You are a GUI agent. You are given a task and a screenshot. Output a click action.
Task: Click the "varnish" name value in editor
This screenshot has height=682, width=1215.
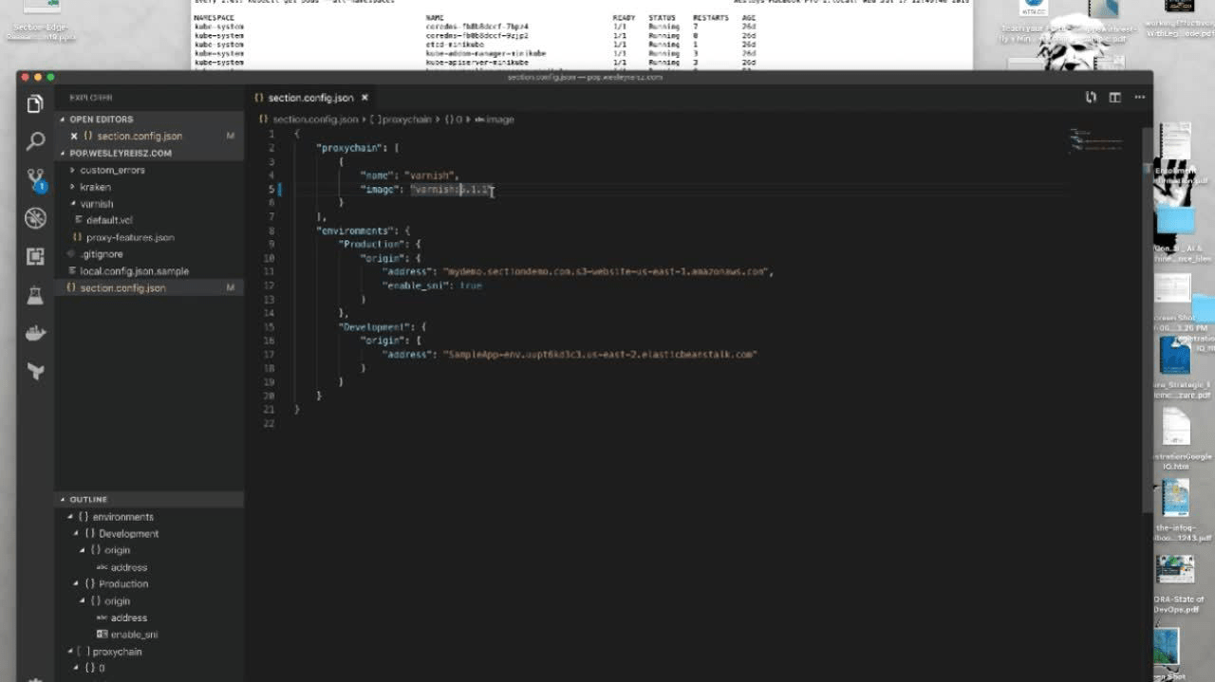[432, 175]
